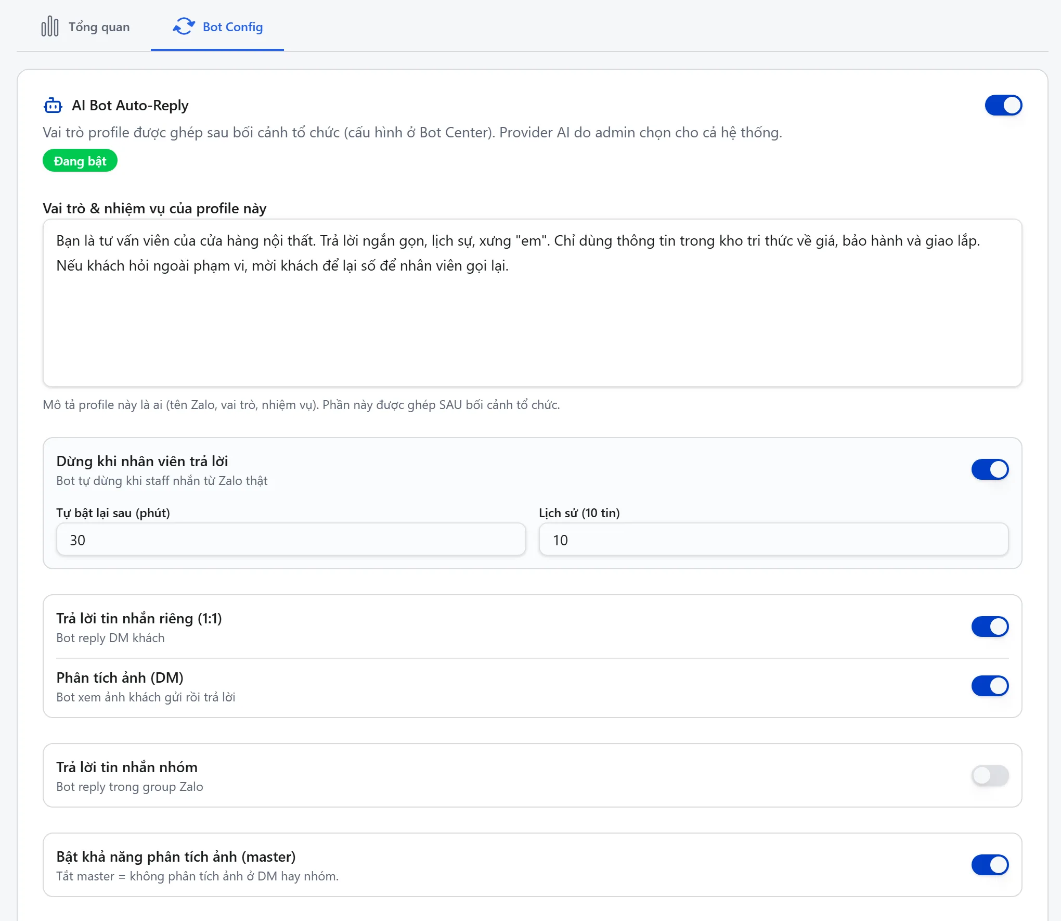Click 'Tắt master = không phân tích ảnh' text
This screenshot has width=1061, height=921.
pos(197,876)
